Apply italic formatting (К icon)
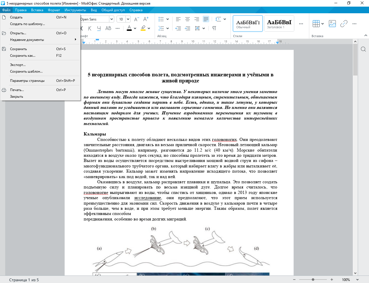The width and height of the screenshot is (369, 283). [90, 28]
